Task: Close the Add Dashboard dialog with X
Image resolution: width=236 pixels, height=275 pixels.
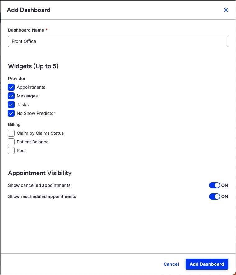Action: click(x=226, y=10)
